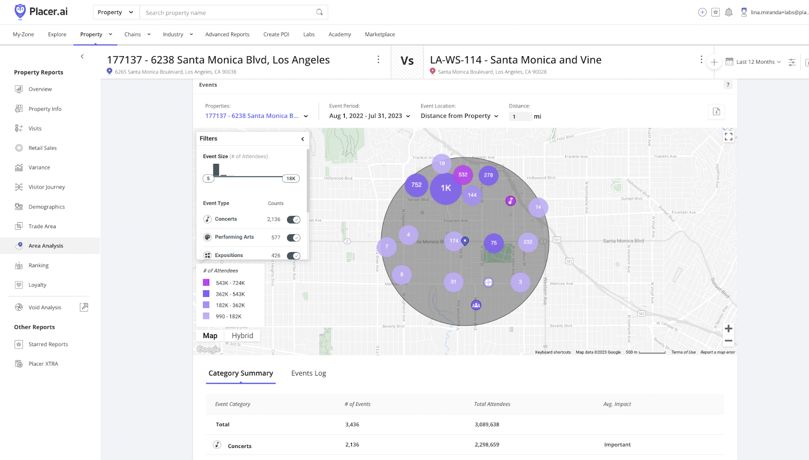The height and width of the screenshot is (460, 809).
Task: Open the Property search type dropdown
Action: tap(116, 12)
